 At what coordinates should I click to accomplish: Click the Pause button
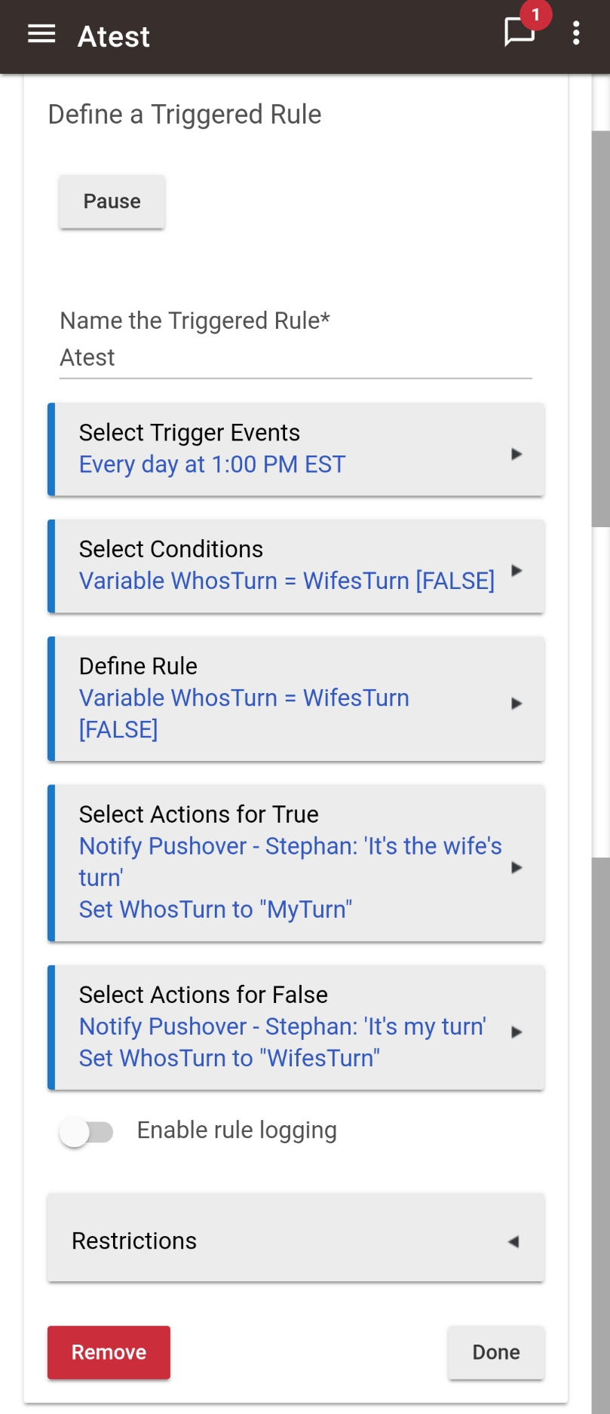click(112, 201)
